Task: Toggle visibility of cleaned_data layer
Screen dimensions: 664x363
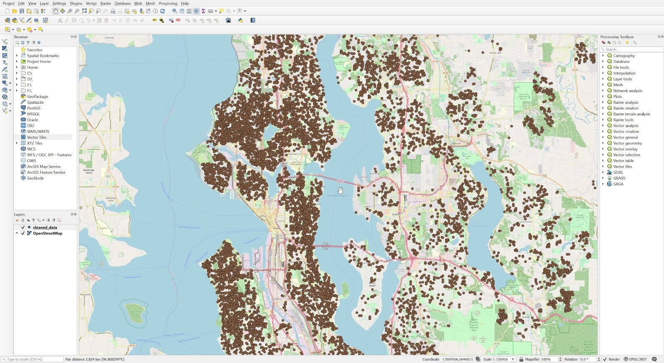Action: coord(23,227)
